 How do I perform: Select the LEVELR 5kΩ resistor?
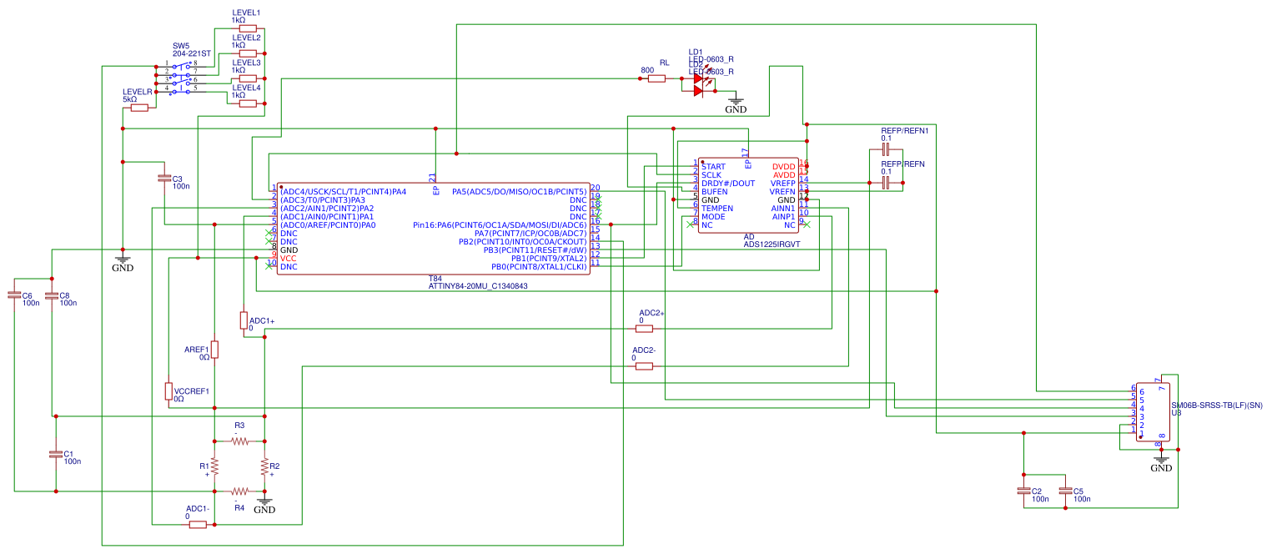(138, 108)
